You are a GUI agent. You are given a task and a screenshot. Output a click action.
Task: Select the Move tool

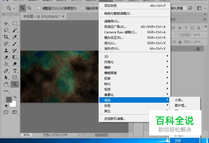click(x=6, y=23)
